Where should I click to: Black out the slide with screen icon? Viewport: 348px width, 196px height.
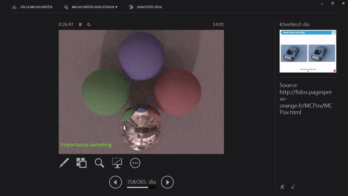[x=117, y=163]
